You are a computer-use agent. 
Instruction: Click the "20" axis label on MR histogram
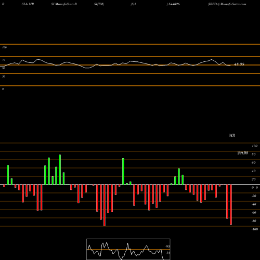pos(254,179)
